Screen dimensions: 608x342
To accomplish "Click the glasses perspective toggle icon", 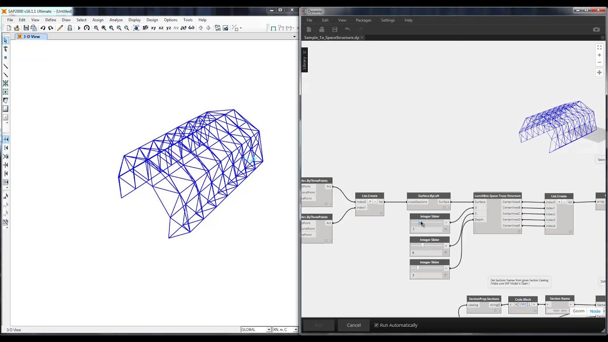I will (191, 28).
